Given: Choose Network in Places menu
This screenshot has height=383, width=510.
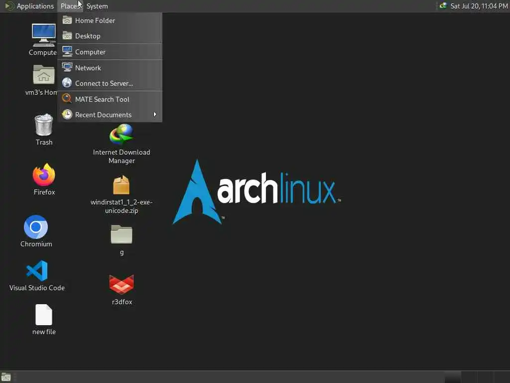Looking at the screenshot, I should point(110,68).
